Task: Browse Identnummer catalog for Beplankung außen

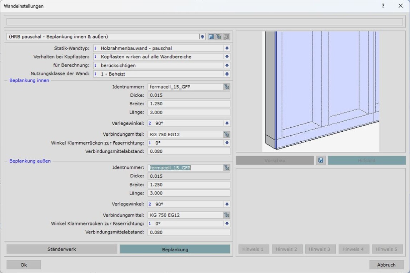Action: click(227, 168)
